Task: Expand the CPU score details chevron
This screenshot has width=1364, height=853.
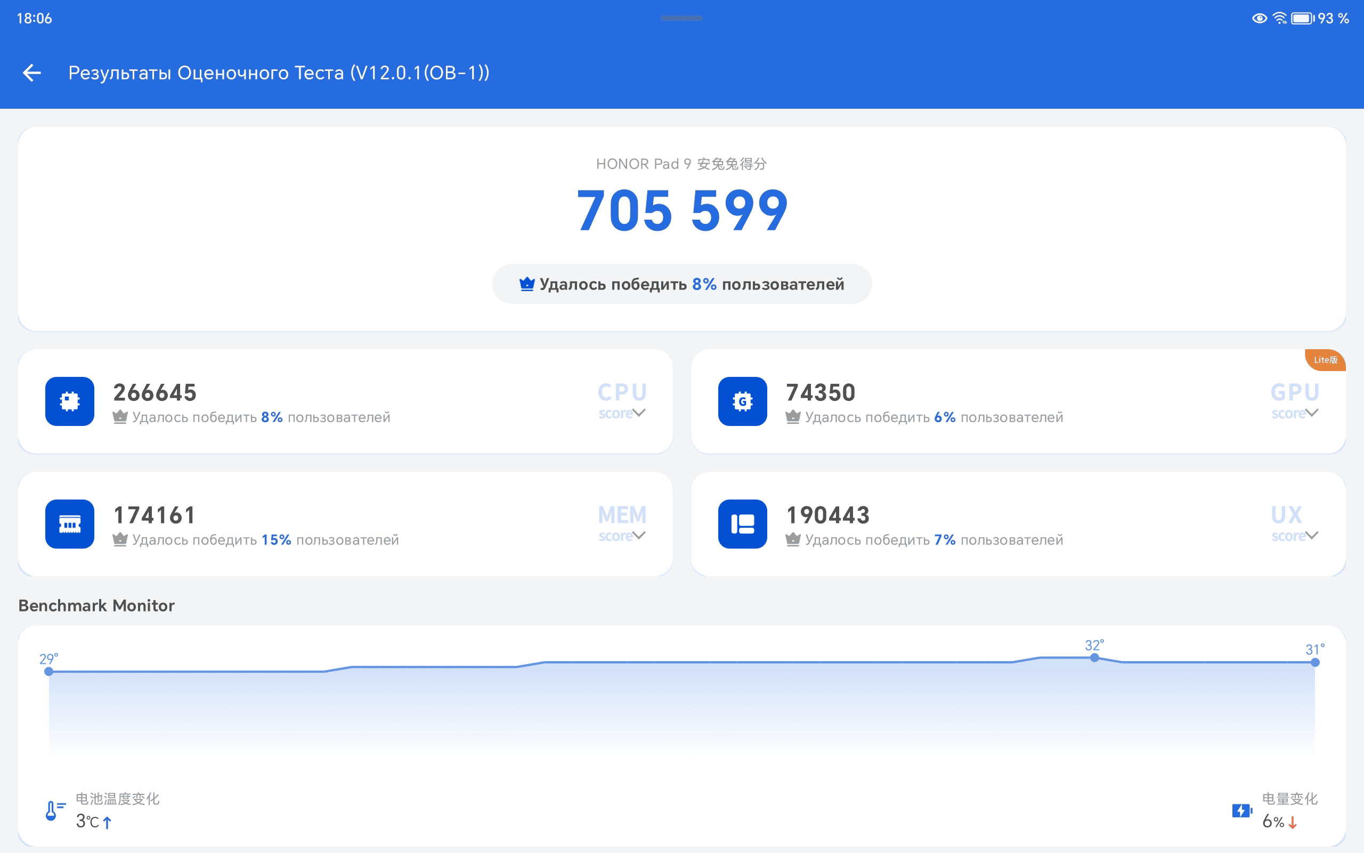Action: pos(639,413)
